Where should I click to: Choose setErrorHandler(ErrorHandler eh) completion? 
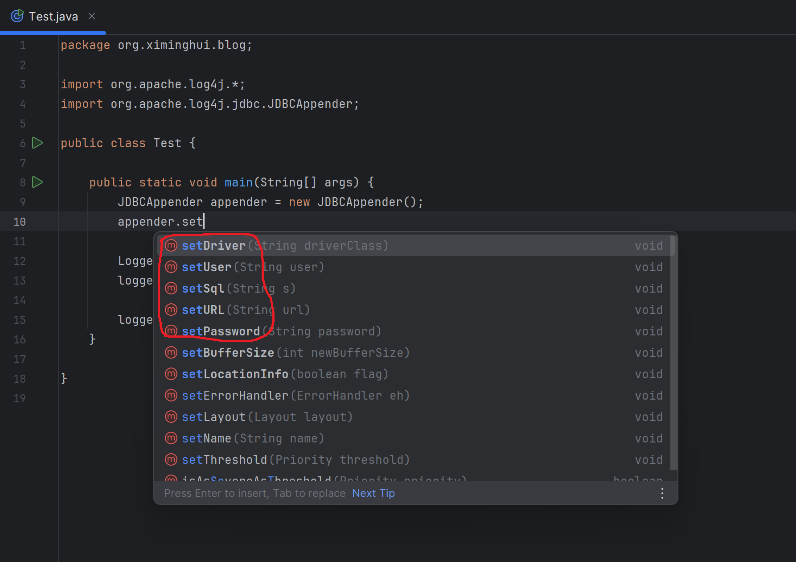[x=416, y=396]
